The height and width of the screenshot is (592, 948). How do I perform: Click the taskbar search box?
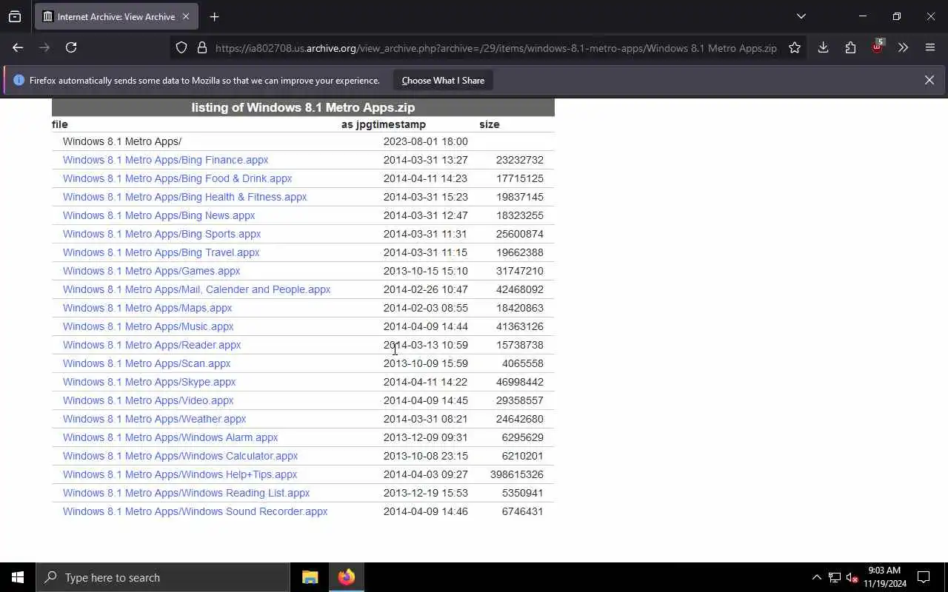point(163,577)
